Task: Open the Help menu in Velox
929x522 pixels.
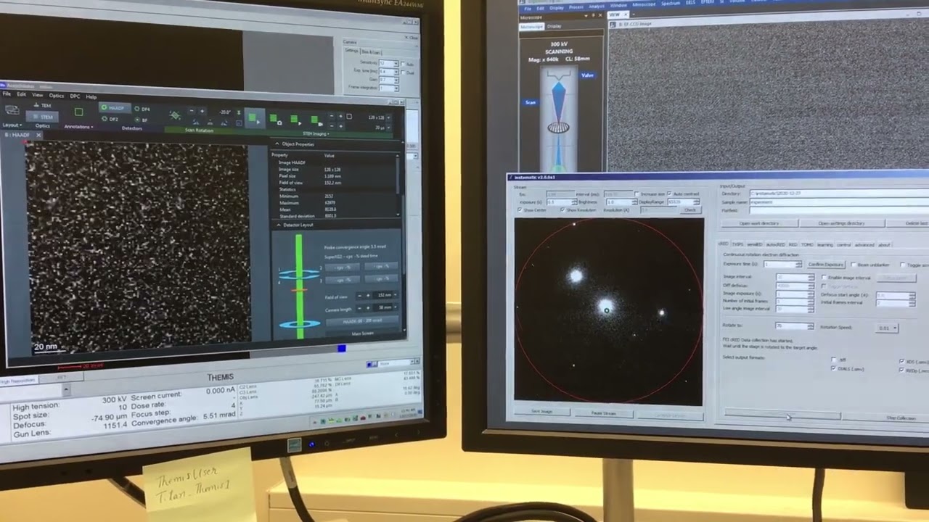Action: pyautogui.click(x=91, y=96)
